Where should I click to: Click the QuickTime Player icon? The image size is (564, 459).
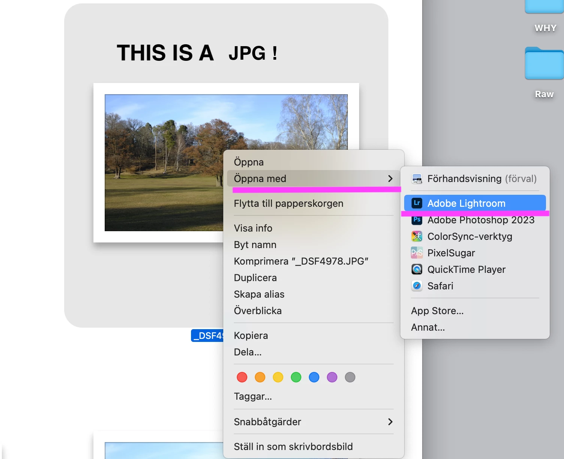click(417, 269)
